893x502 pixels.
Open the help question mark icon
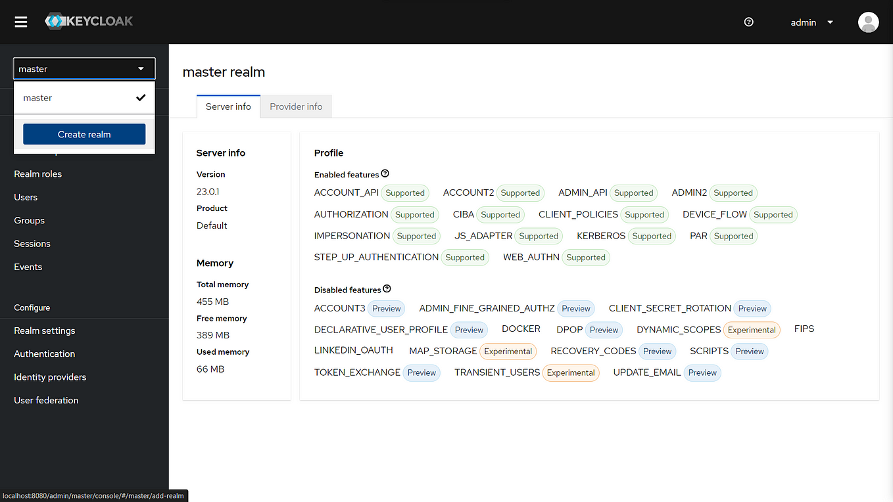[x=748, y=22]
